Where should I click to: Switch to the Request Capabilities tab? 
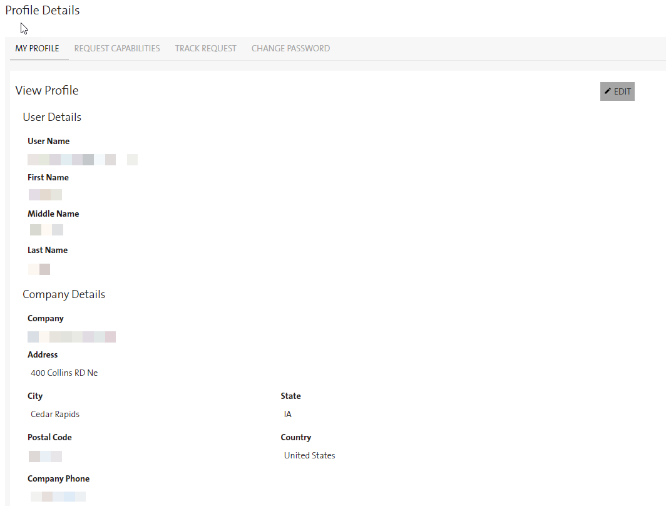click(x=117, y=48)
